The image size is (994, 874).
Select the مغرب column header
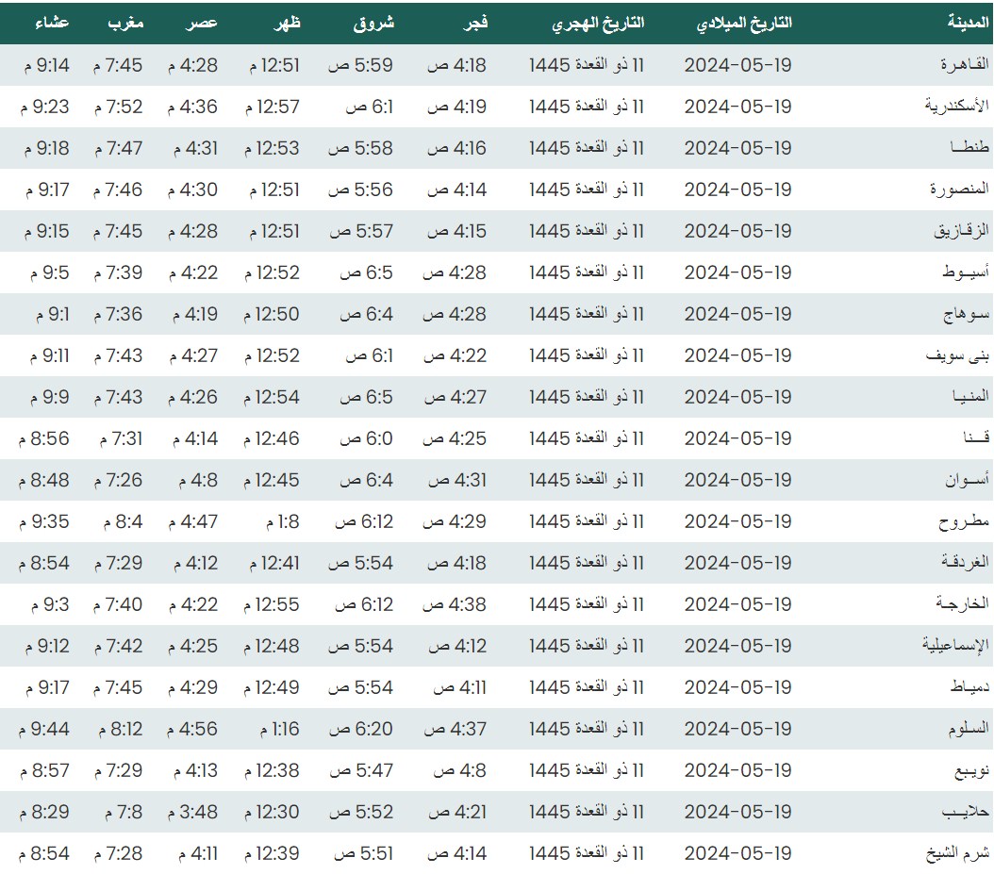coord(126,23)
